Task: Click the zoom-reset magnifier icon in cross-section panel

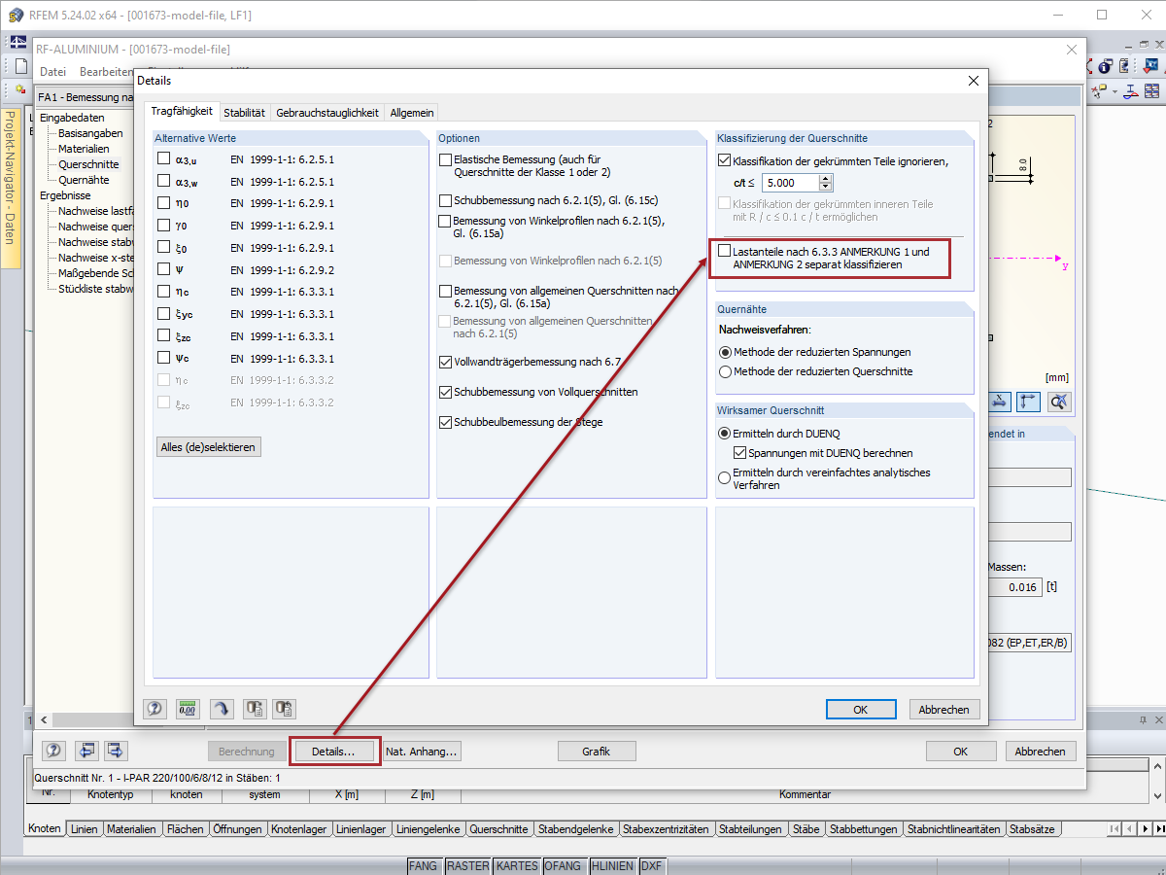Action: click(x=1058, y=402)
